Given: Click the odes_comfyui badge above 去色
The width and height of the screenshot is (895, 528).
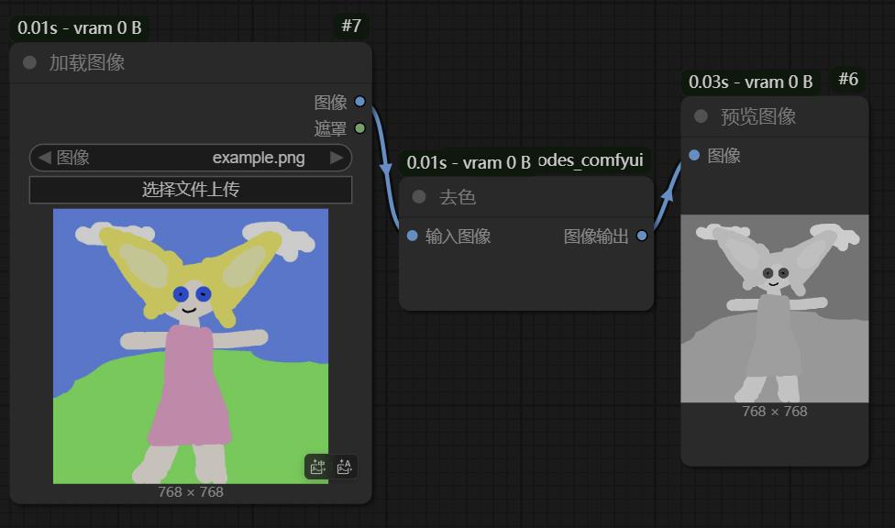Looking at the screenshot, I should point(591,160).
